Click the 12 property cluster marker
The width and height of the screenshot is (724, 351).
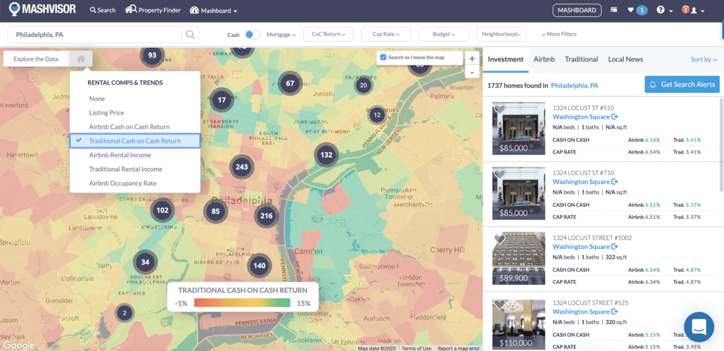[x=377, y=115]
